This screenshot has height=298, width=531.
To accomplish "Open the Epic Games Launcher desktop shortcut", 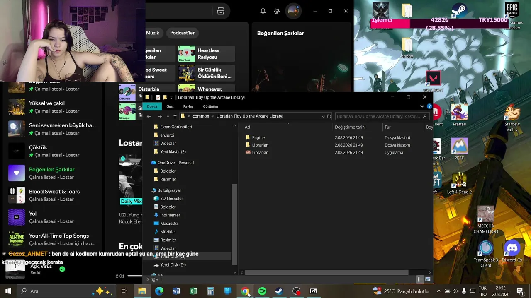I will tap(512, 17).
